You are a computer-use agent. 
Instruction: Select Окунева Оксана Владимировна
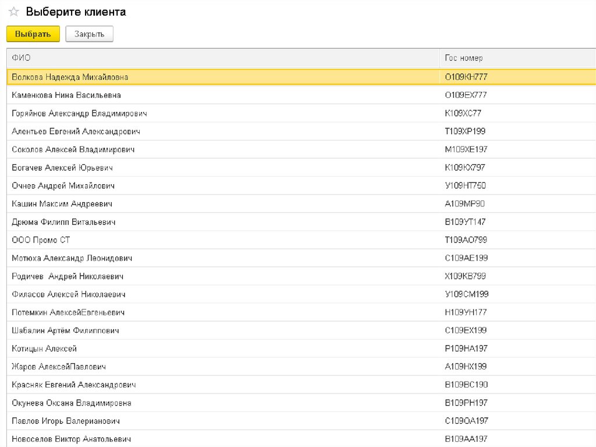[x=72, y=403]
